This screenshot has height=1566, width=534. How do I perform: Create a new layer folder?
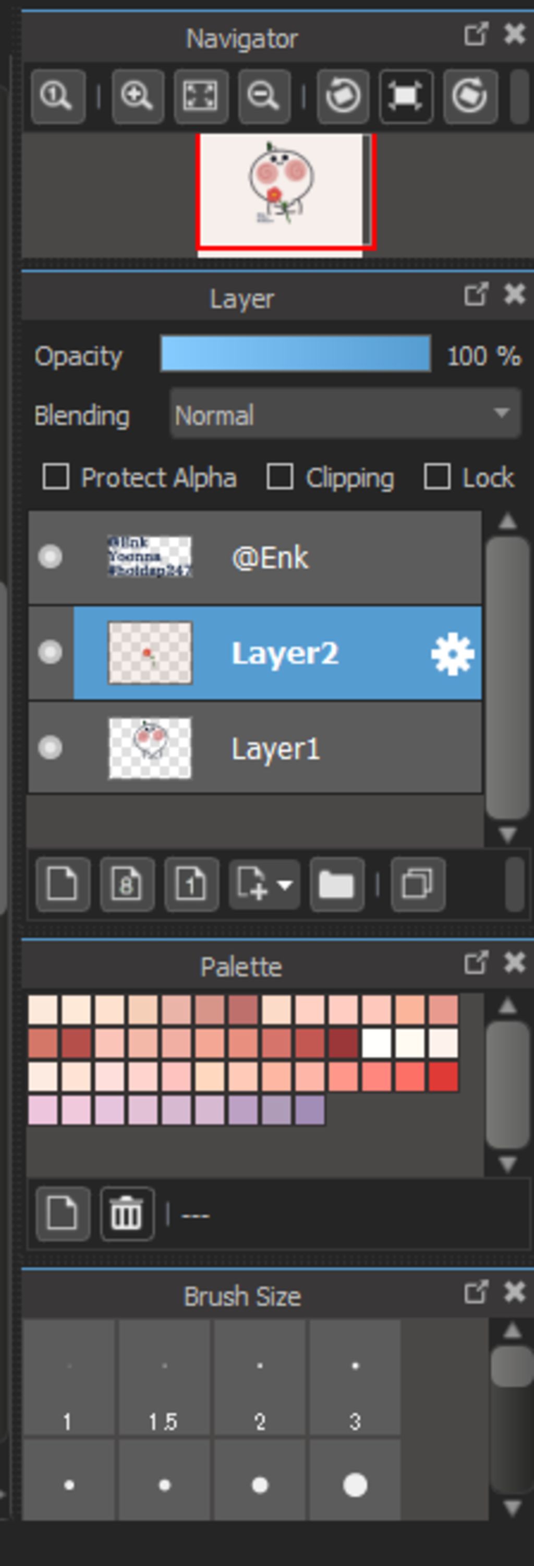tap(337, 885)
